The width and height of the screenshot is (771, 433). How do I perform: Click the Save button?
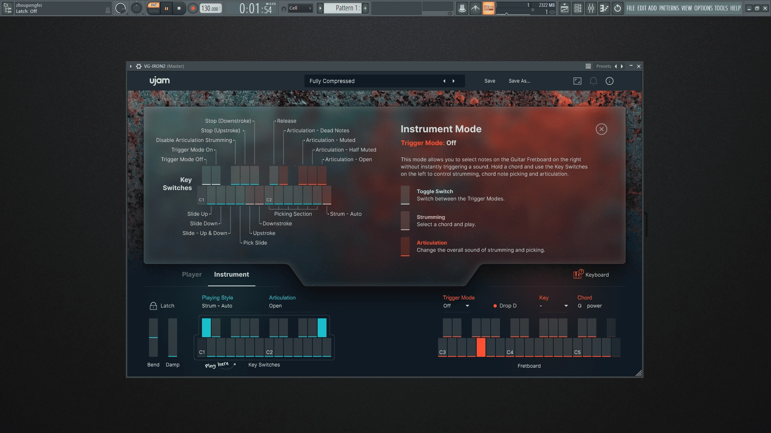click(x=490, y=81)
